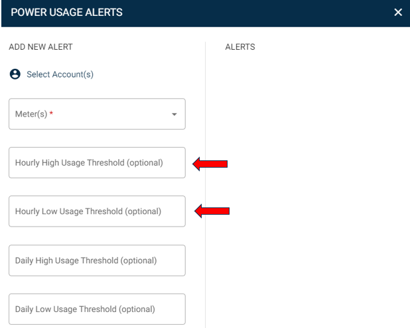Viewport: 410px width, 328px height.
Task: Click the word Hourly in the high threshold placeholder
Action: pyautogui.click(x=28, y=162)
